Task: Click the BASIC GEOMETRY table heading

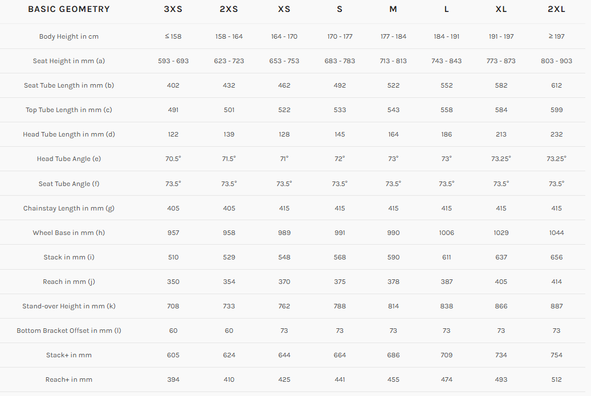Action: (69, 9)
